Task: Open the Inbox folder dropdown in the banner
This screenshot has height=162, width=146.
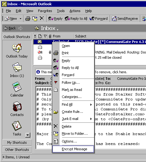Action: [x=58, y=30]
